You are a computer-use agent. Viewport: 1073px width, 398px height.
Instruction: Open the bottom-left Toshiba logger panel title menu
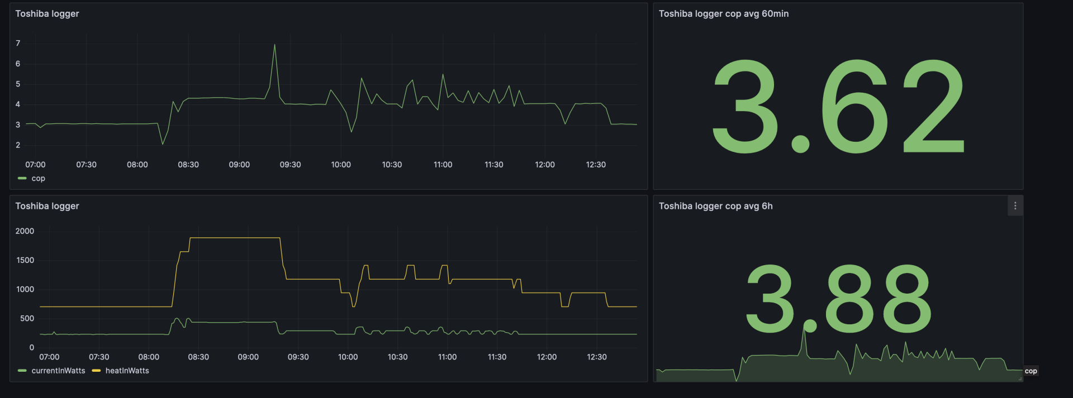pos(47,206)
